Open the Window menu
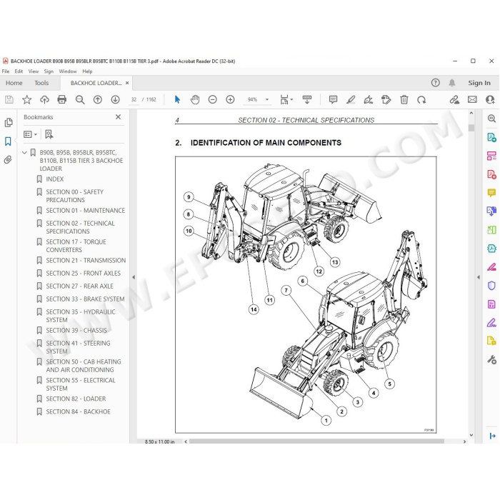500x500 pixels. pos(68,71)
